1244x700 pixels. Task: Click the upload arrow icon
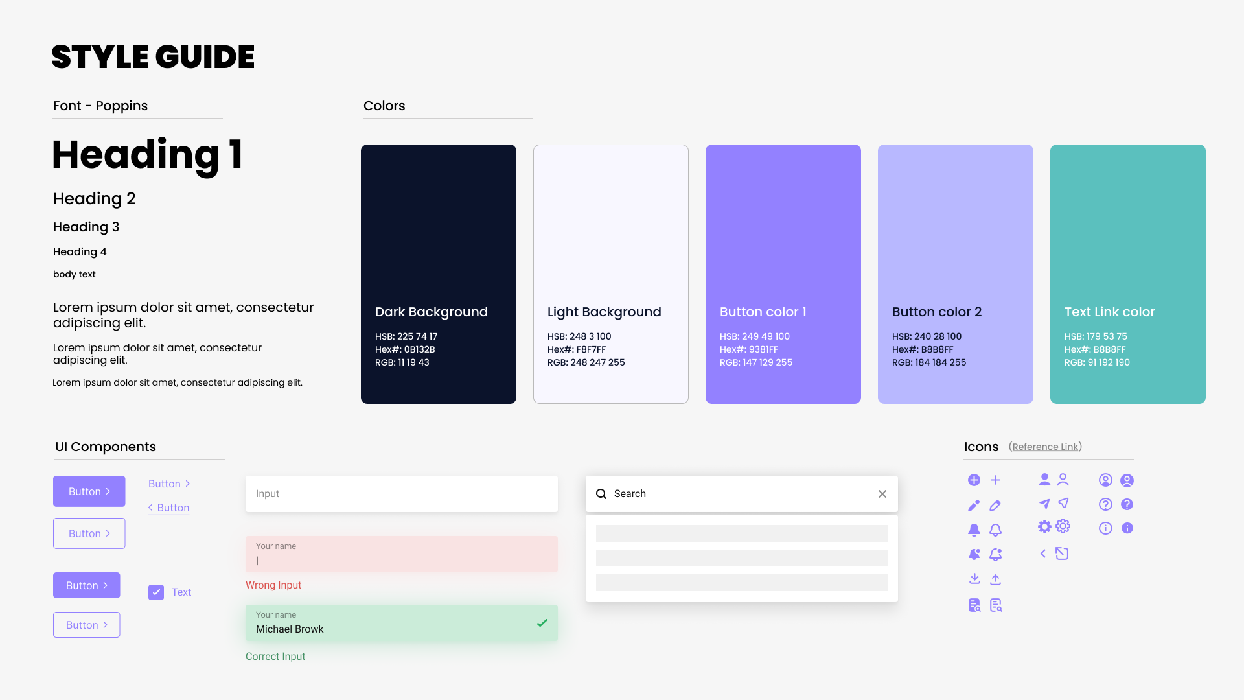996,579
